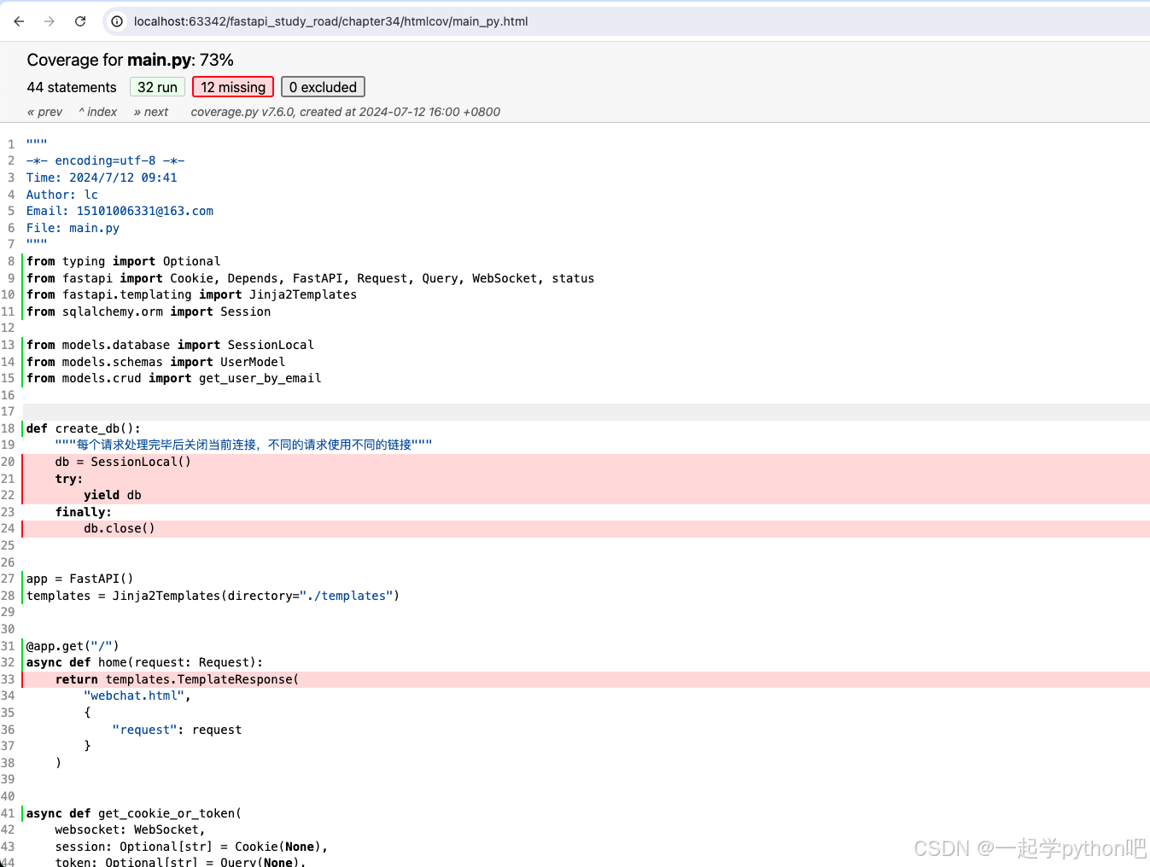Click the 'app = FastAPI()' line
Image resolution: width=1150 pixels, height=867 pixels.
click(79, 579)
